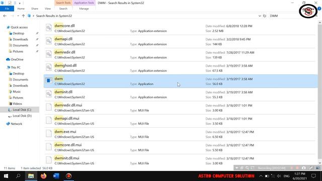The height and width of the screenshot is (181, 322).
Task: Go back with the Back arrow
Action: pos(5,16)
